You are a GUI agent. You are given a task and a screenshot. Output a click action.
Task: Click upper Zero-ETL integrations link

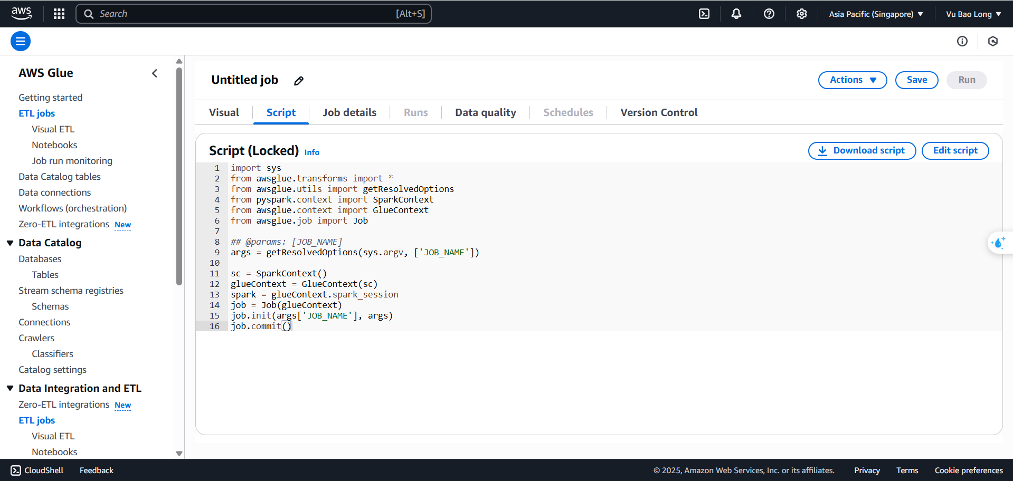[x=64, y=224]
